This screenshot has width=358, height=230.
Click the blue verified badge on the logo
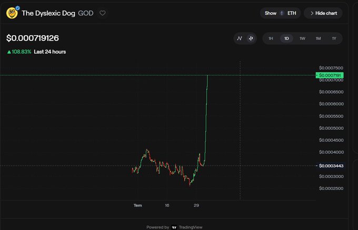click(17, 8)
